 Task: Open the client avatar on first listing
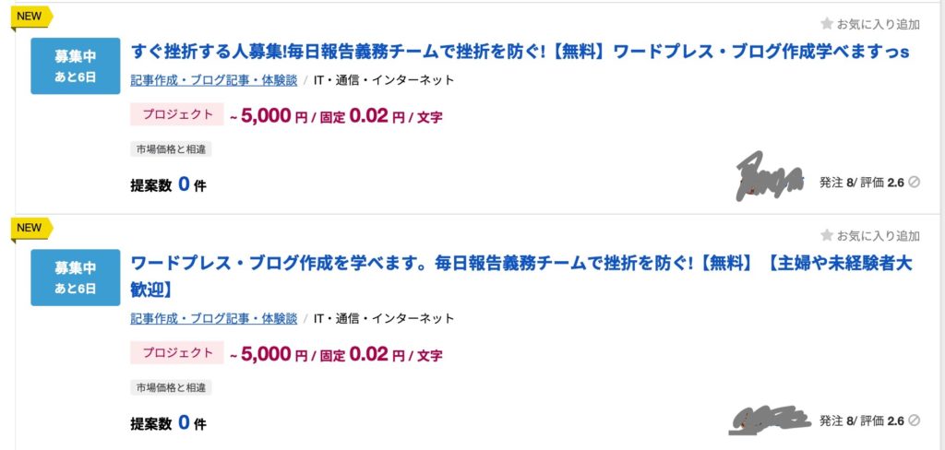771,176
